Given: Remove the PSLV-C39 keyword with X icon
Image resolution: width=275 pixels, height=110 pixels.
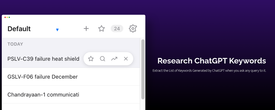Looking at the screenshot, I should point(126,59).
